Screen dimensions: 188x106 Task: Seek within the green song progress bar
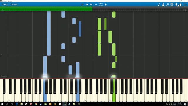tap(46, 9)
